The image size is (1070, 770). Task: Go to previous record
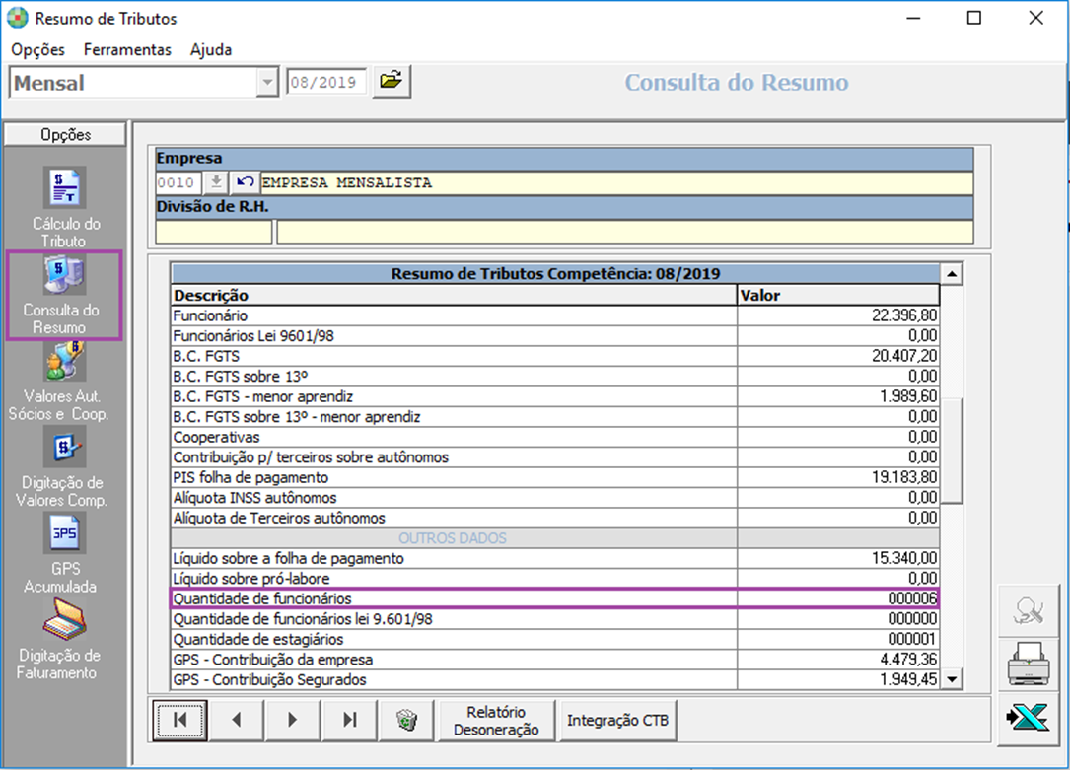click(236, 720)
